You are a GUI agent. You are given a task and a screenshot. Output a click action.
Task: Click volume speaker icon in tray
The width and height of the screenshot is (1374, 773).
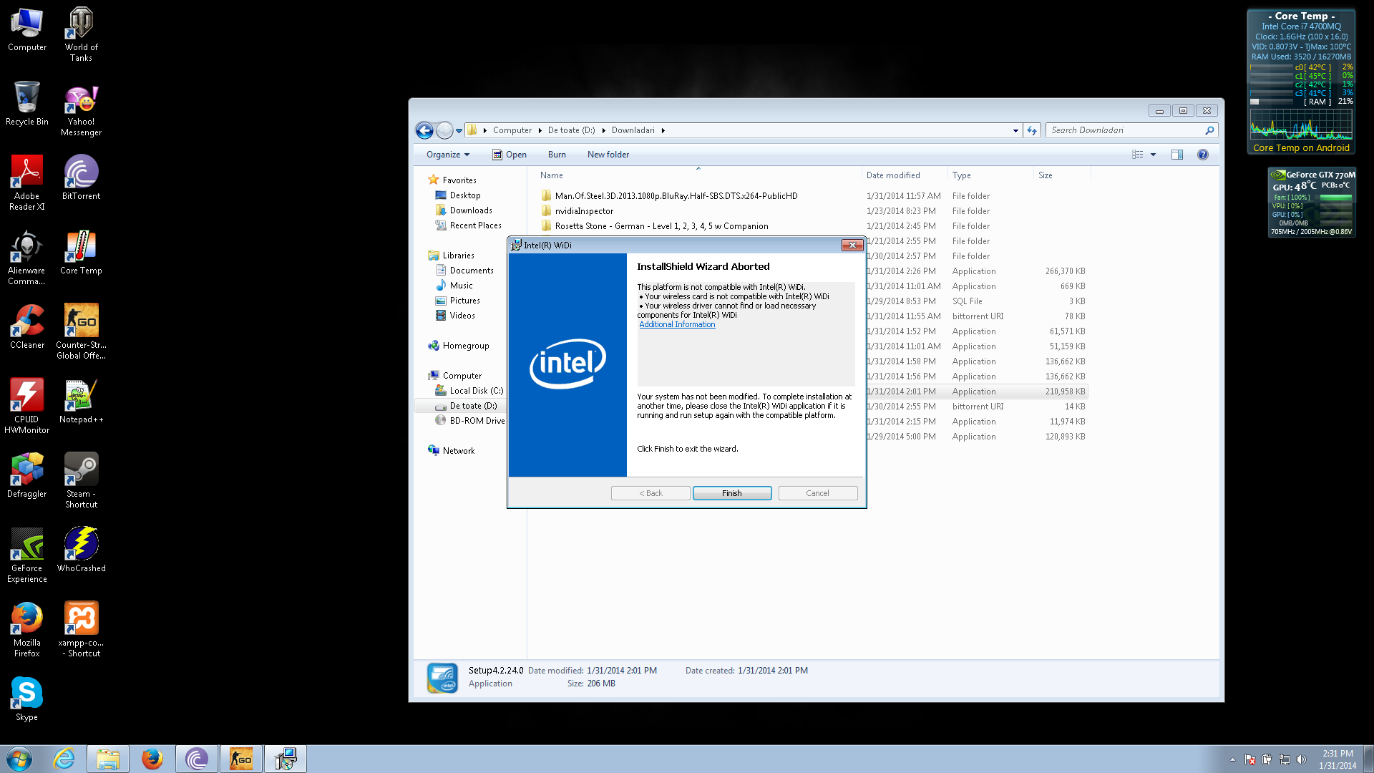pos(1301,759)
